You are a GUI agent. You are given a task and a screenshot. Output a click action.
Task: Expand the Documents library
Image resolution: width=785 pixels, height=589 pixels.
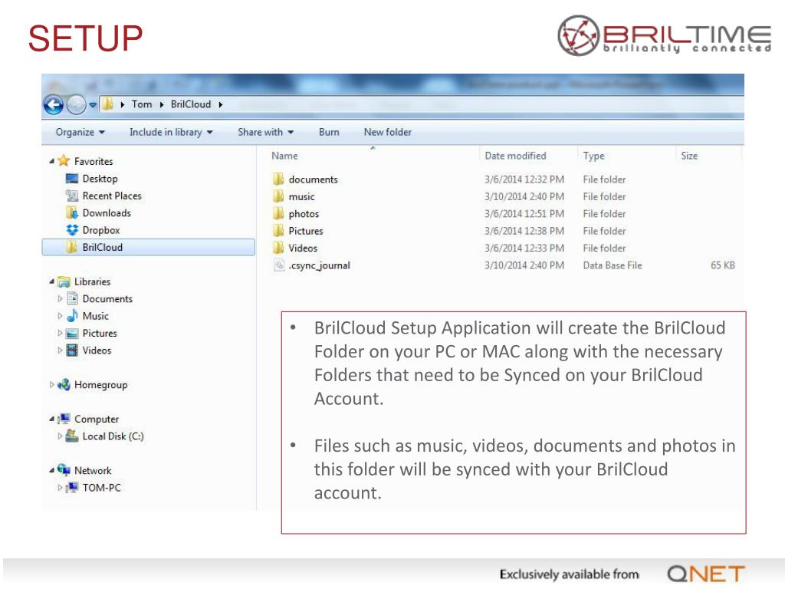click(60, 299)
